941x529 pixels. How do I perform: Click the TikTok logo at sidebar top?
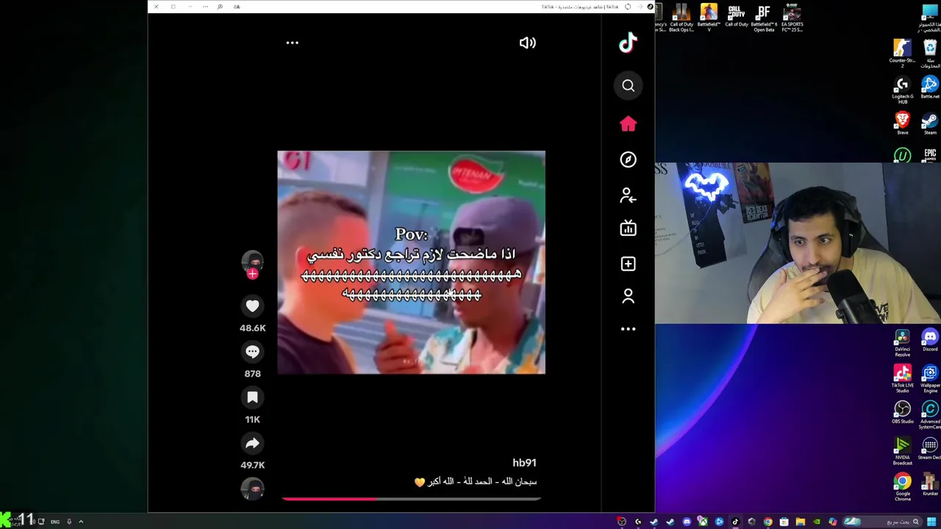click(628, 43)
